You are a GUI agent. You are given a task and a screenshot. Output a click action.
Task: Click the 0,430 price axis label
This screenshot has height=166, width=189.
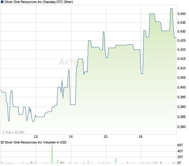point(181,32)
